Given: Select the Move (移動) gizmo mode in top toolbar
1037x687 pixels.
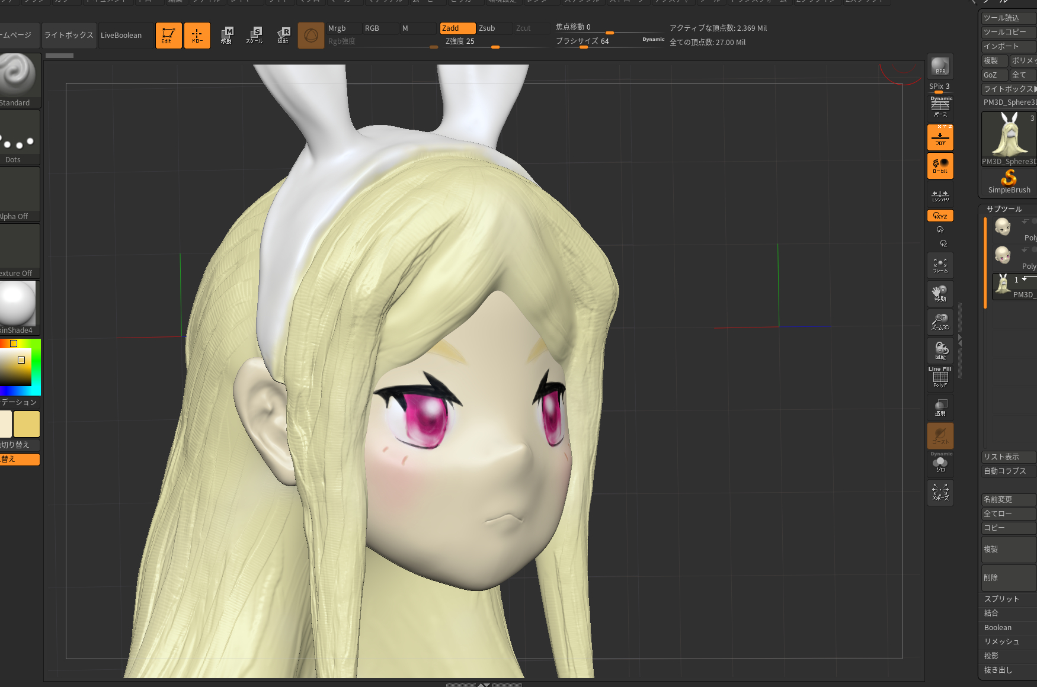Looking at the screenshot, I should [x=226, y=36].
